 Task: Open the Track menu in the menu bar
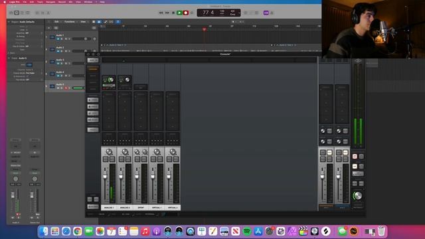coord(40,1)
